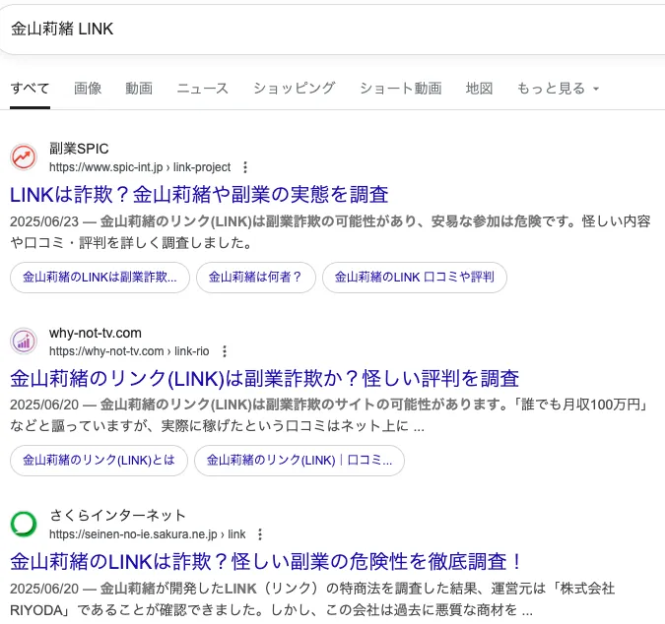
Task: Click the snippet mentioning 株式会社RIYODA
Action: [312, 599]
